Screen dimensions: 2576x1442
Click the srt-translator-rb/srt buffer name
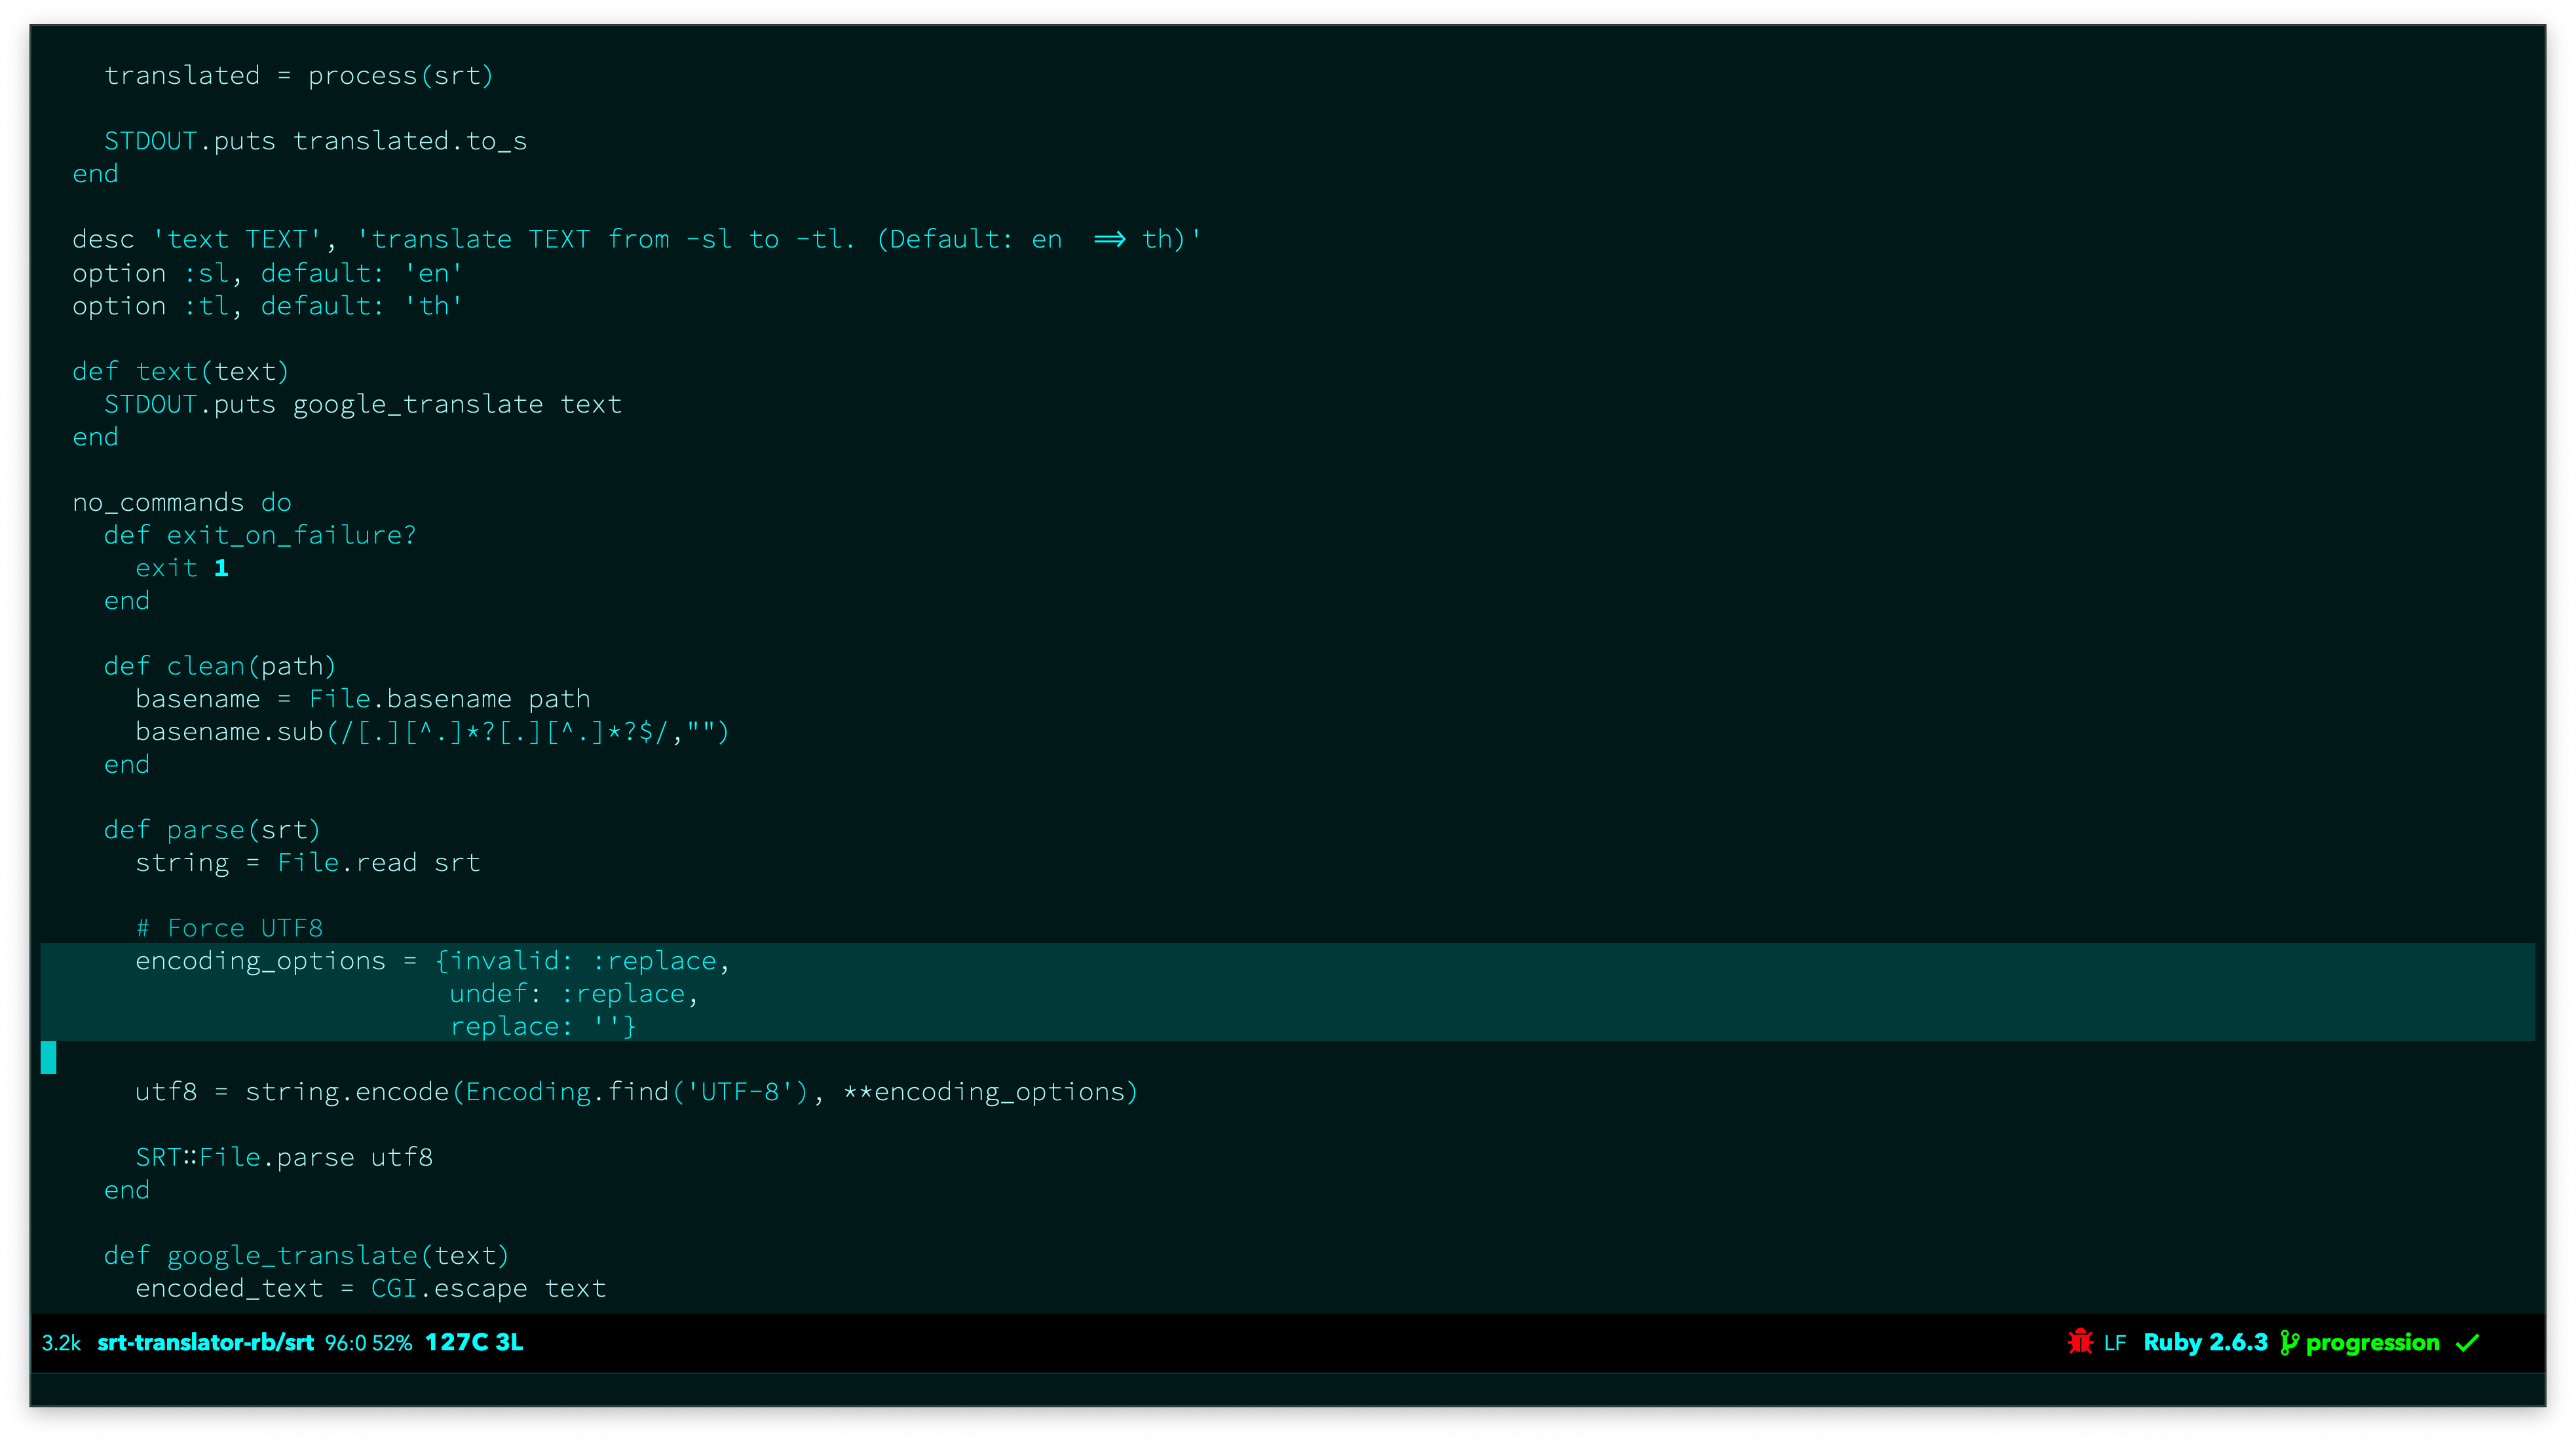tap(205, 1342)
